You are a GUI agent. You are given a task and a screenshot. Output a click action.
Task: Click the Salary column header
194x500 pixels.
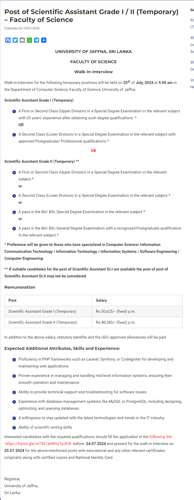tap(101, 300)
